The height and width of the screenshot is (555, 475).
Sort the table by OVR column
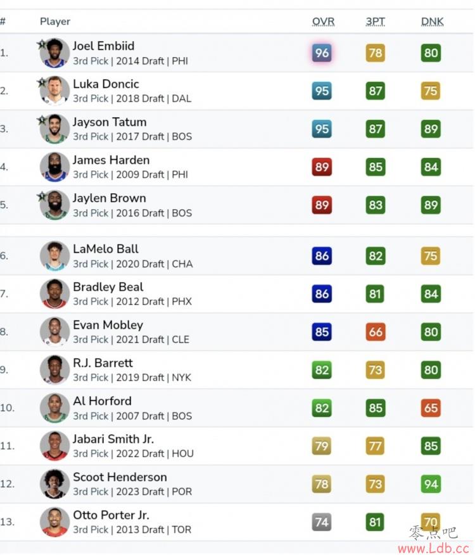point(323,22)
